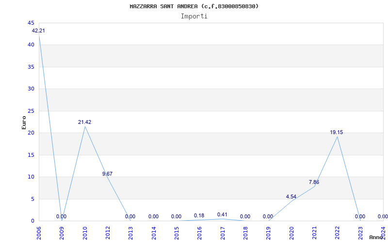Select the year 2020 axis label

coord(291,233)
